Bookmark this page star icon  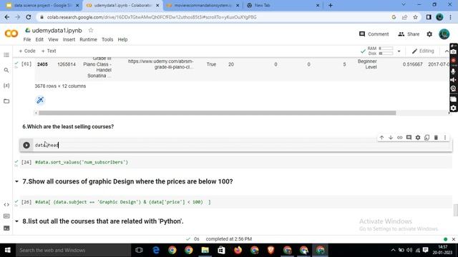click(415, 17)
